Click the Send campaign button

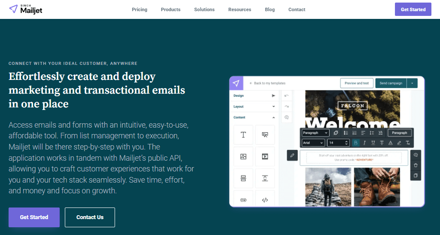coord(391,83)
